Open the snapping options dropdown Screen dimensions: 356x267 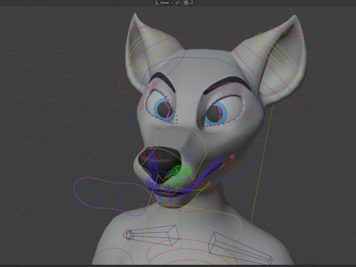coord(193,3)
